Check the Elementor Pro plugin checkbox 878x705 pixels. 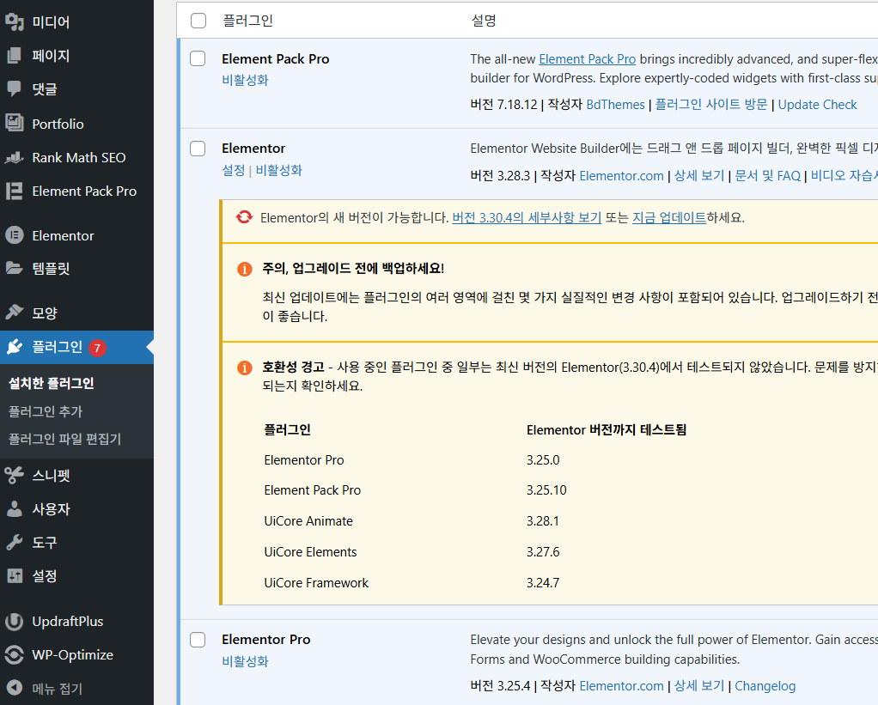[198, 640]
